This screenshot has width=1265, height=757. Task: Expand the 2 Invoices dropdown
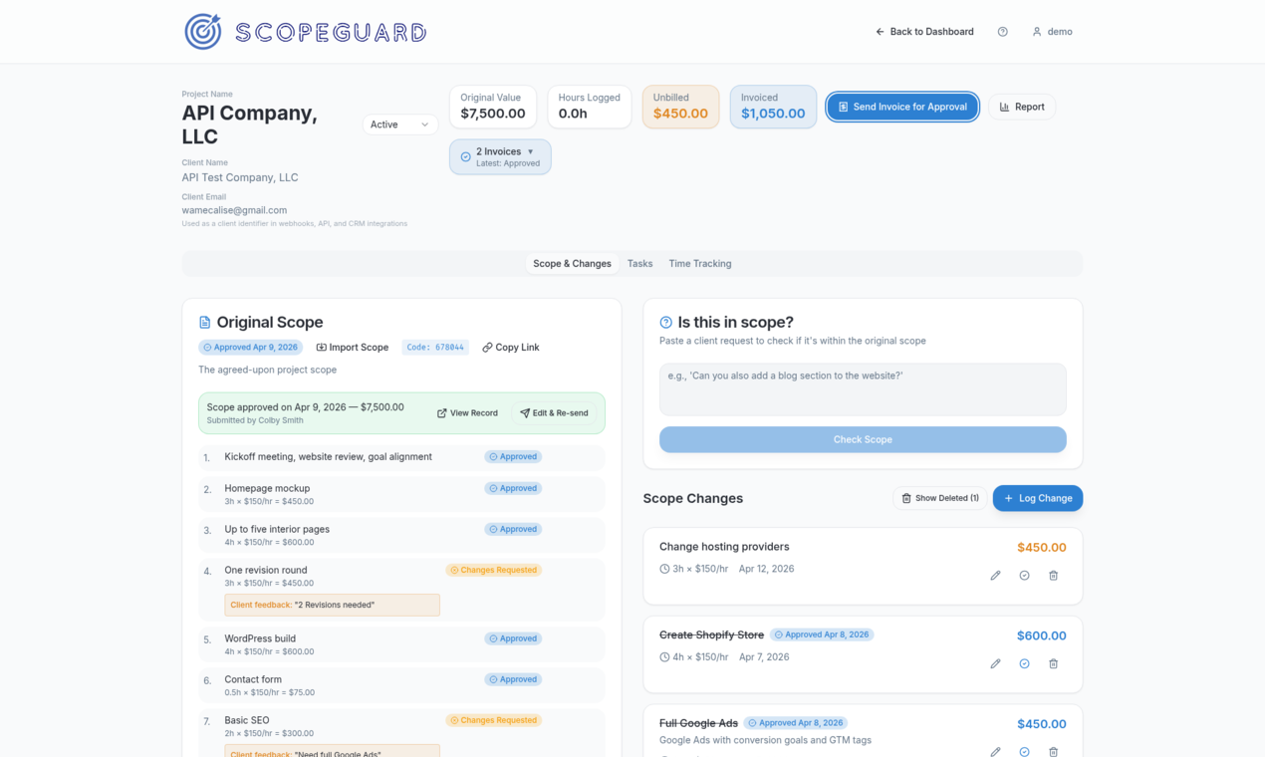tap(500, 156)
